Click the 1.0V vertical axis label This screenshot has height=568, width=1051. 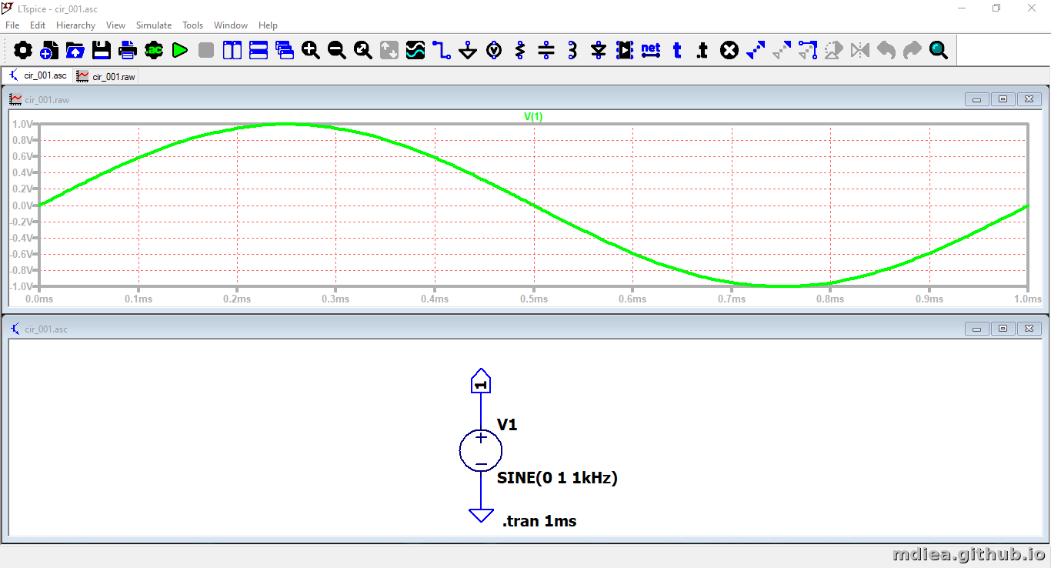point(22,124)
